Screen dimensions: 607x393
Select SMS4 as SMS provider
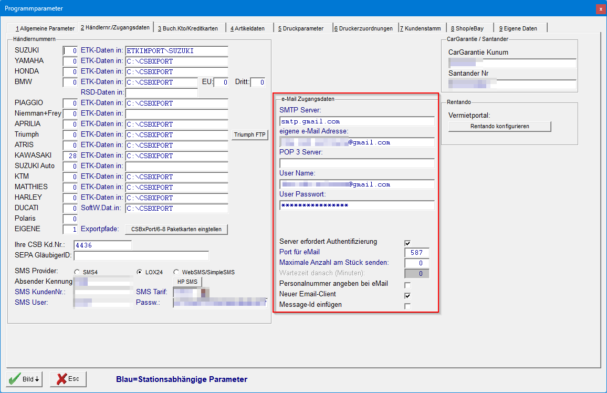[x=77, y=272]
